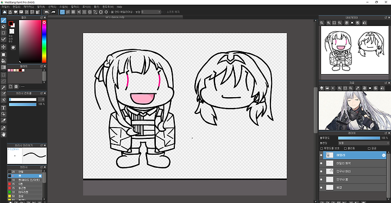Toggle visibility of the 안구사 머리 layer
391x203 pixels.
click(321, 172)
